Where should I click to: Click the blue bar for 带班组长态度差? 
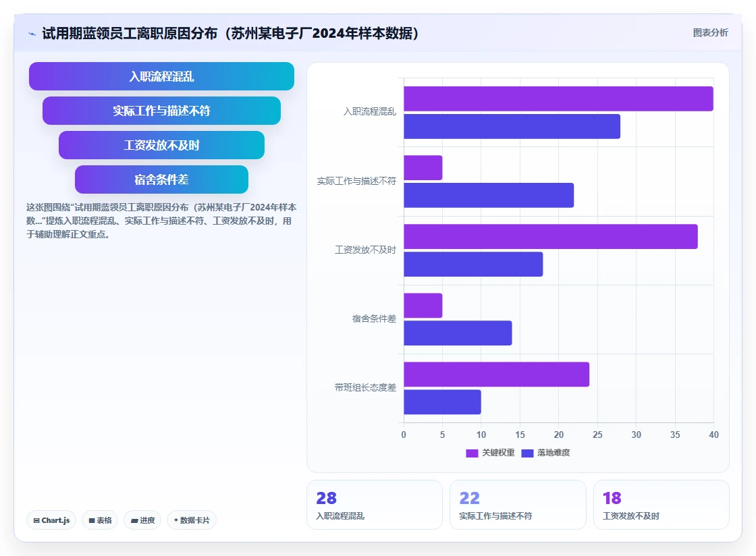(443, 402)
